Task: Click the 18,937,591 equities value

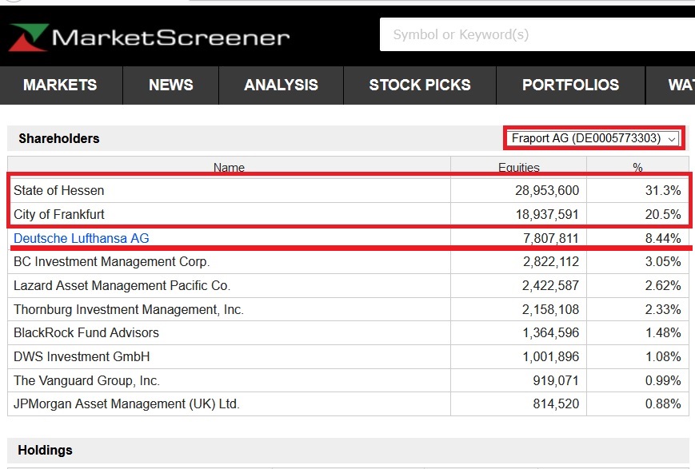Action: (x=547, y=214)
